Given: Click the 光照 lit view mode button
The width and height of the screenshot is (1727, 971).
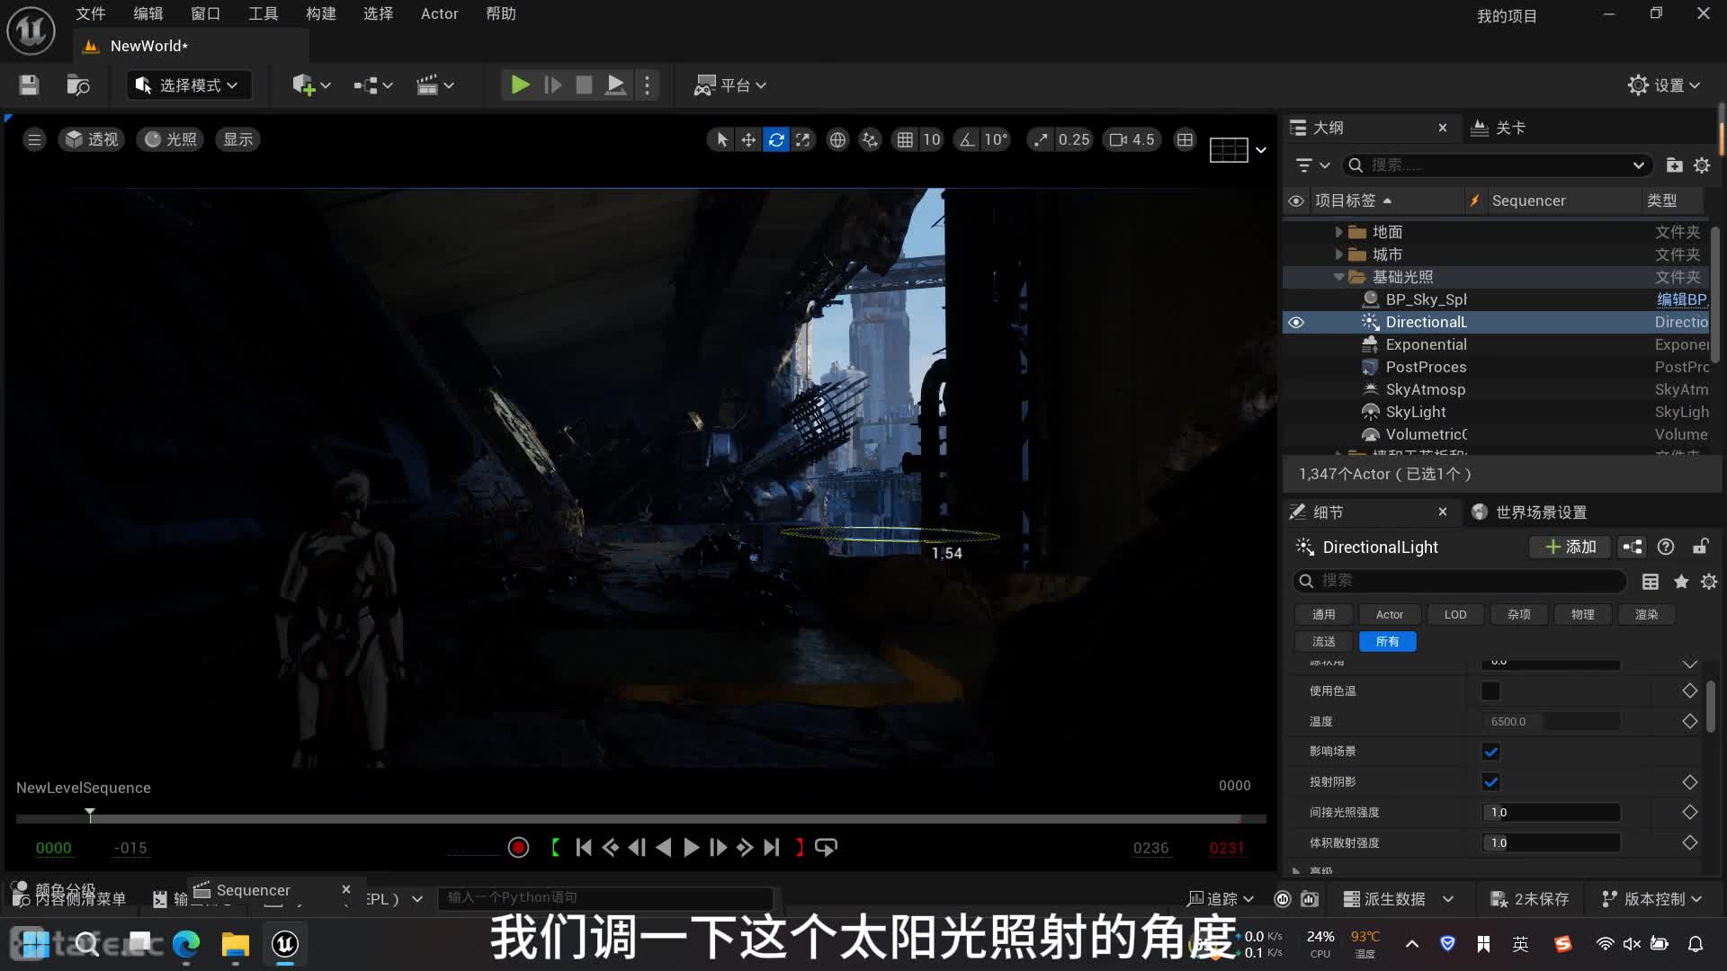Looking at the screenshot, I should pos(170,139).
